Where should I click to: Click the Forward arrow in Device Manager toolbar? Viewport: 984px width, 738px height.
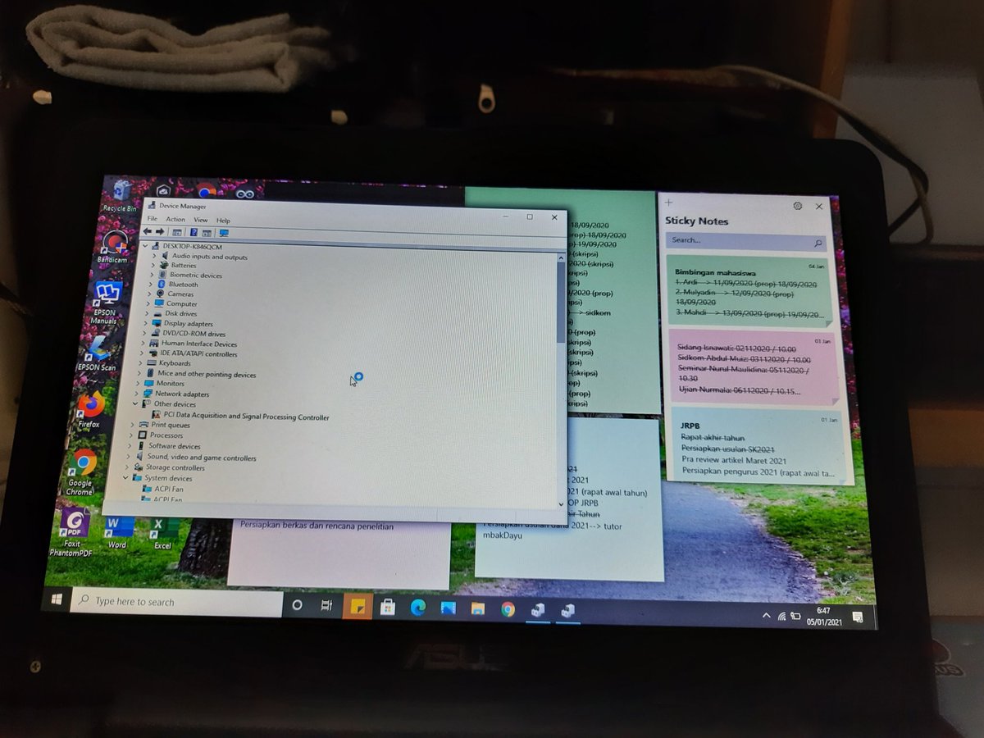pyautogui.click(x=160, y=232)
